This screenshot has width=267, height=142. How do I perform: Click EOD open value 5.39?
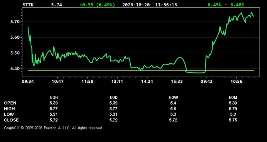point(114,103)
